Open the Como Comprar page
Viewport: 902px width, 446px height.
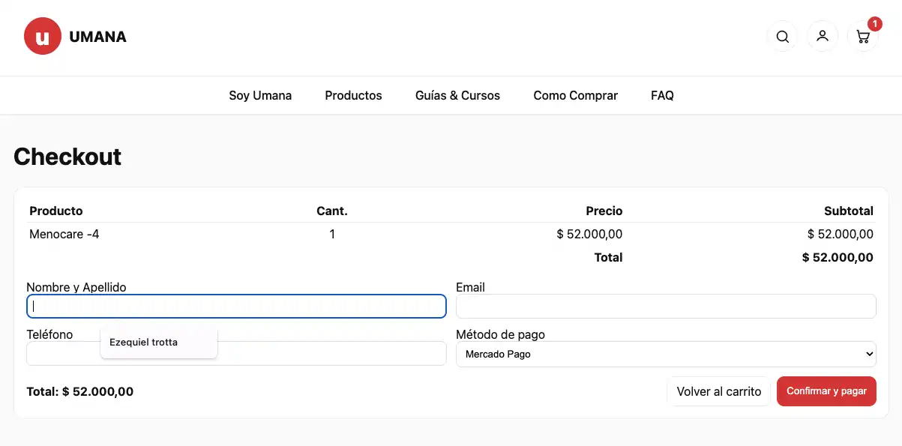tap(575, 95)
